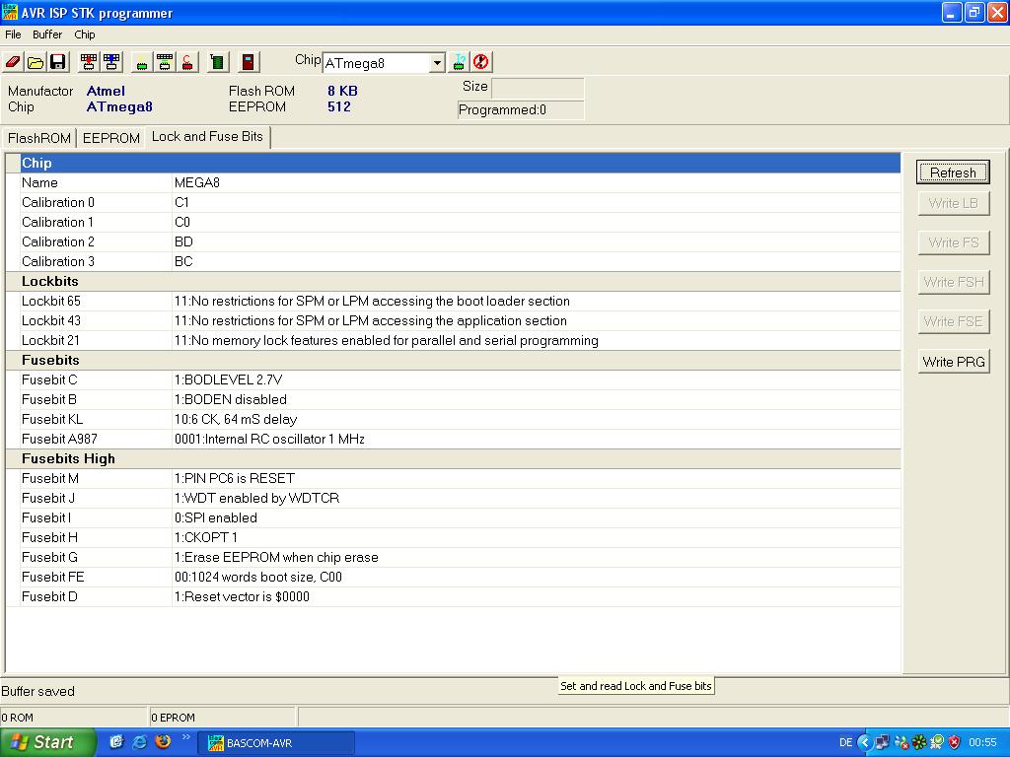Click the Write PRG button
The image size is (1010, 757).
(x=953, y=362)
